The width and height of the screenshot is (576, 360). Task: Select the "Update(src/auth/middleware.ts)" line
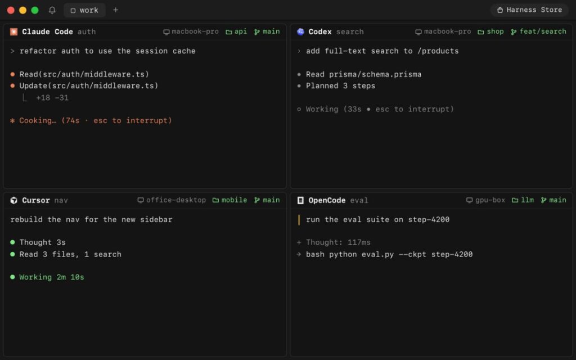coord(88,85)
